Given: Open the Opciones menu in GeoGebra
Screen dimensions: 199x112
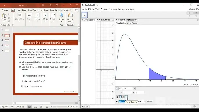Looking at the screenshot, I should 104,9.
